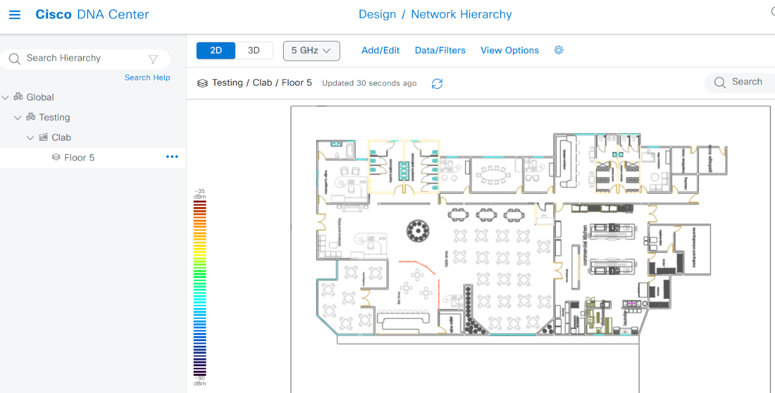This screenshot has height=393, width=775.
Task: Click Network Hierarchy in the page title
Action: click(461, 14)
